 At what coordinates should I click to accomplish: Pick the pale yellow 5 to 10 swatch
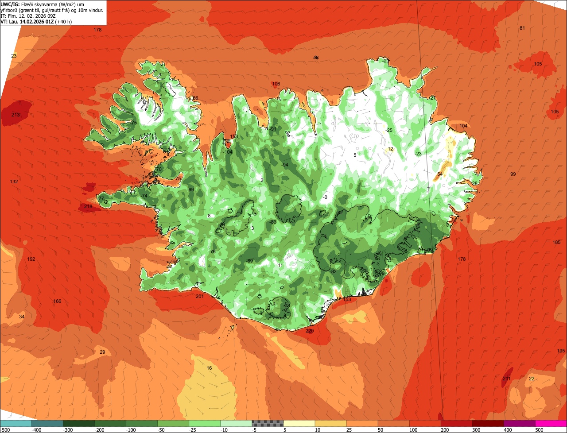(299, 423)
